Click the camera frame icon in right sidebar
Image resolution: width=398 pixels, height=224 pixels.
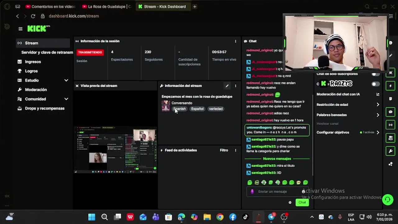(x=391, y=73)
